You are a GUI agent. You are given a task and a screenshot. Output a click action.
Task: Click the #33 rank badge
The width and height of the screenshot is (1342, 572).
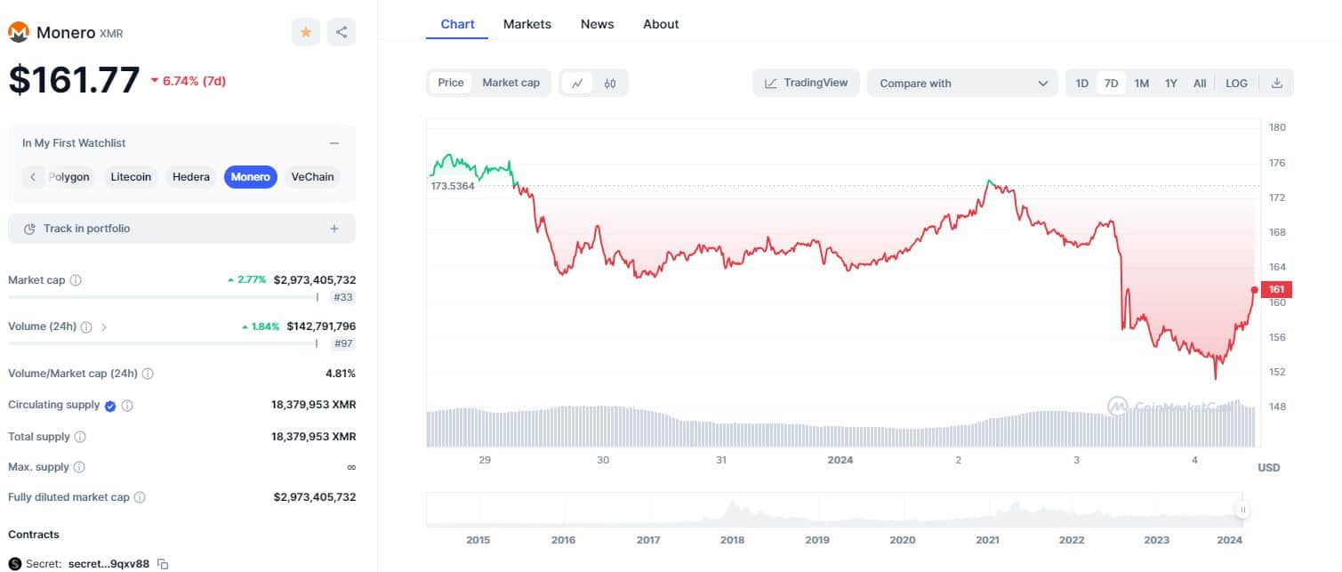[x=342, y=297]
